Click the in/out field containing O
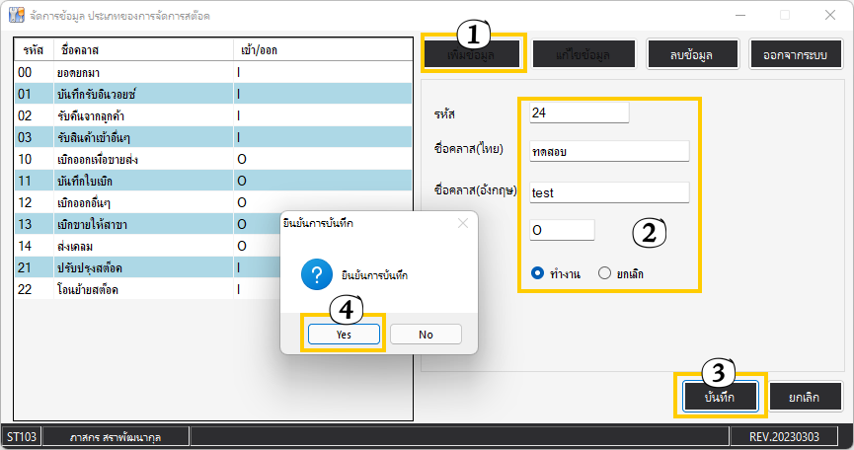Image resolution: width=854 pixels, height=450 pixels. (x=562, y=230)
